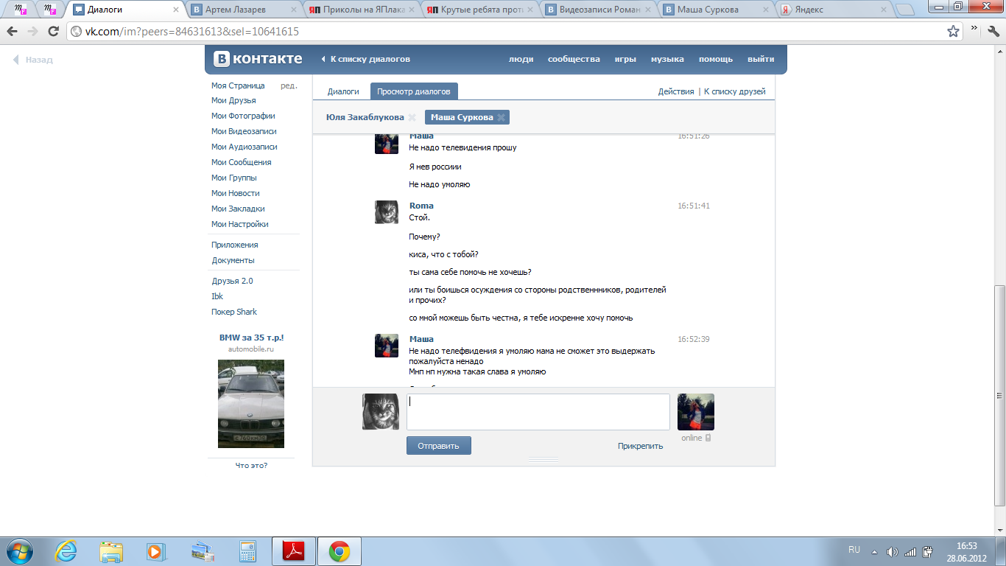The image size is (1006, 566).
Task: Open Chrome wrench settings menu
Action: [x=991, y=32]
